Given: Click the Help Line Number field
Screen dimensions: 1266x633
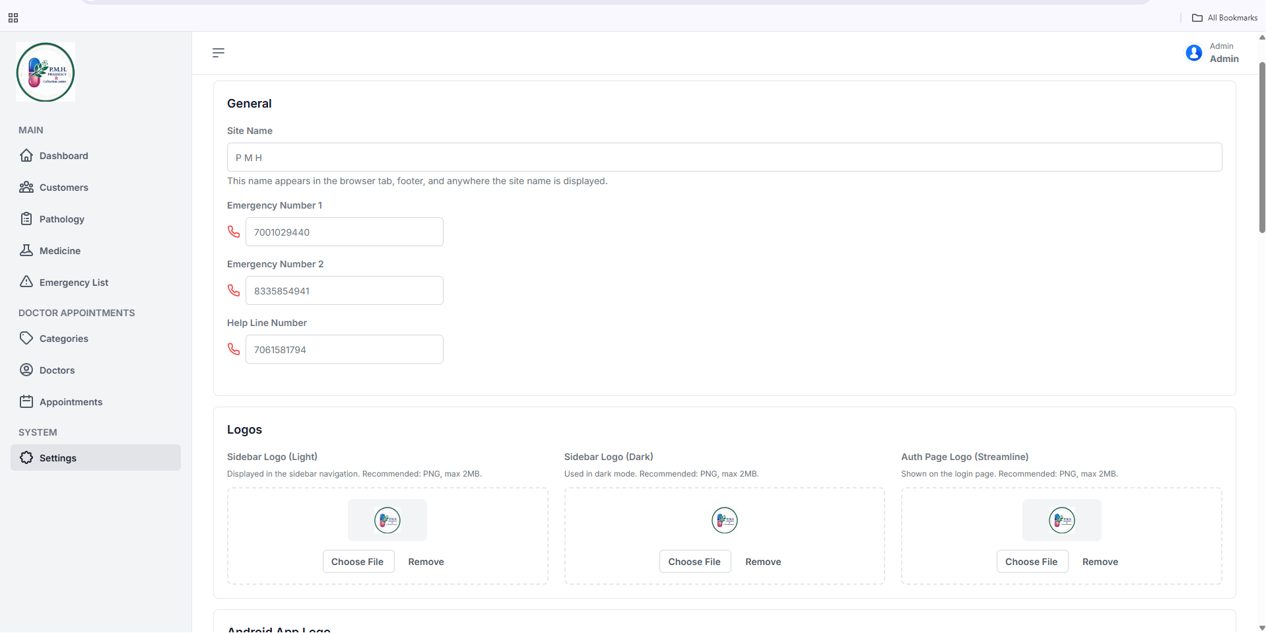Looking at the screenshot, I should 345,349.
